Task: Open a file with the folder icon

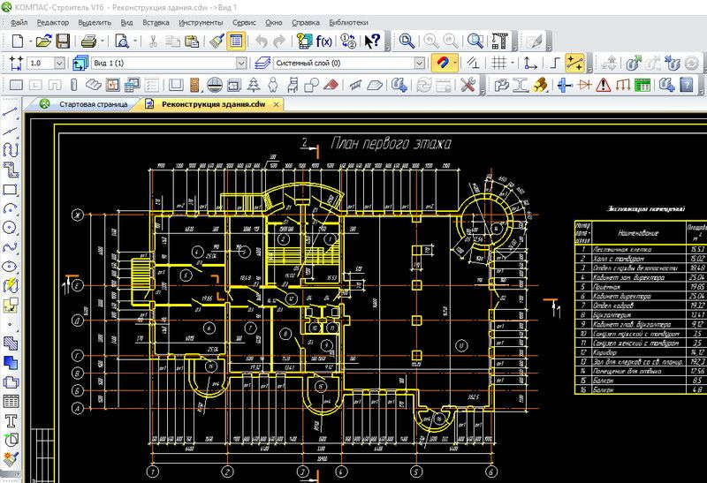Action: coord(43,42)
